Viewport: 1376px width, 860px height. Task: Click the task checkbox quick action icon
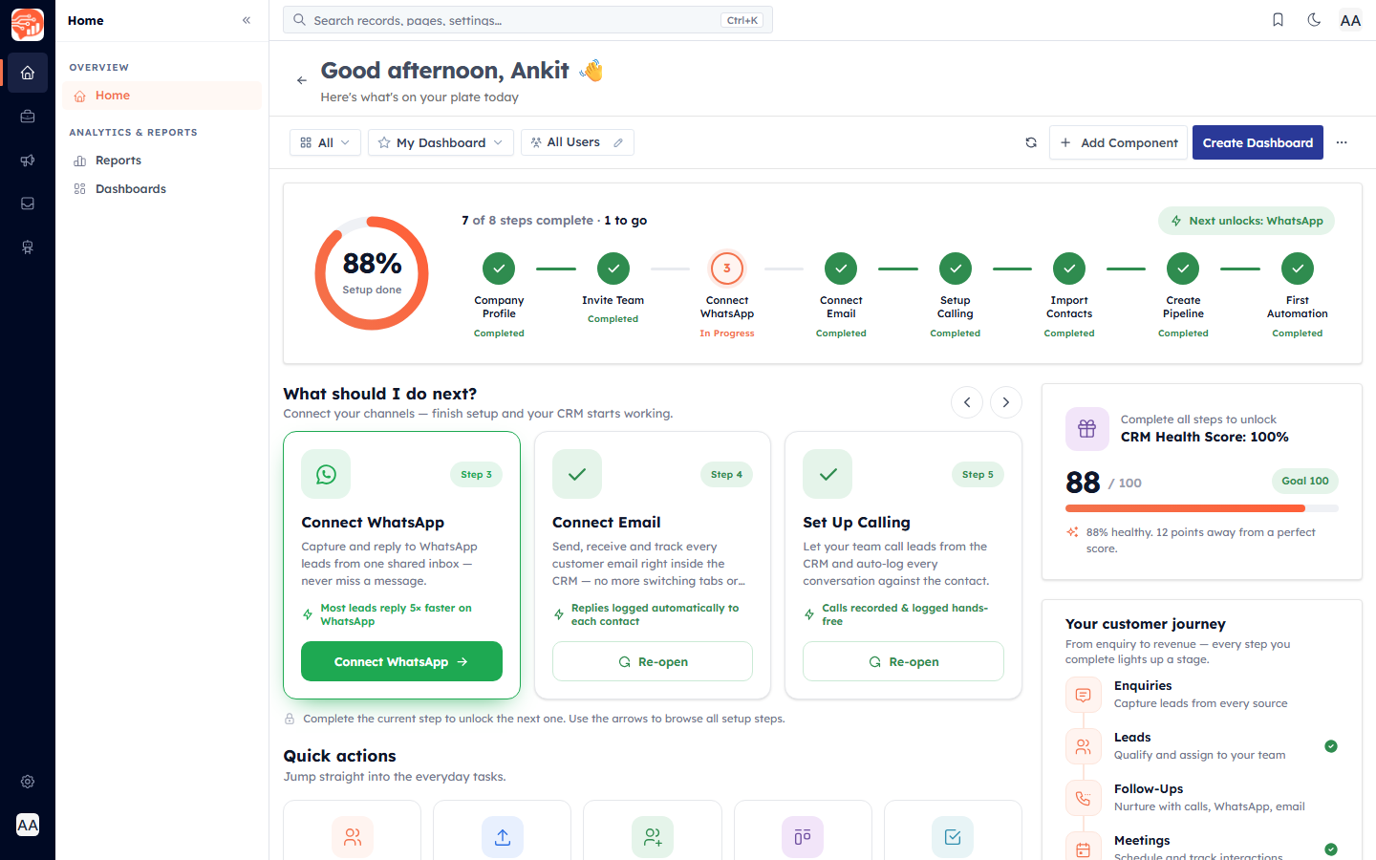tap(953, 837)
